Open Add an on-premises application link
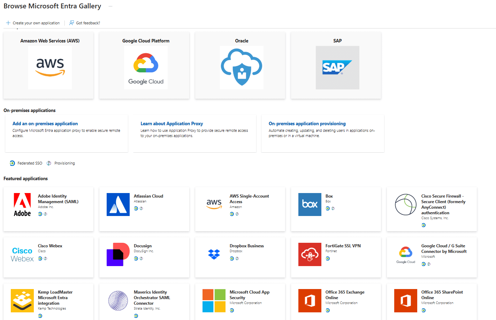 pos(45,123)
